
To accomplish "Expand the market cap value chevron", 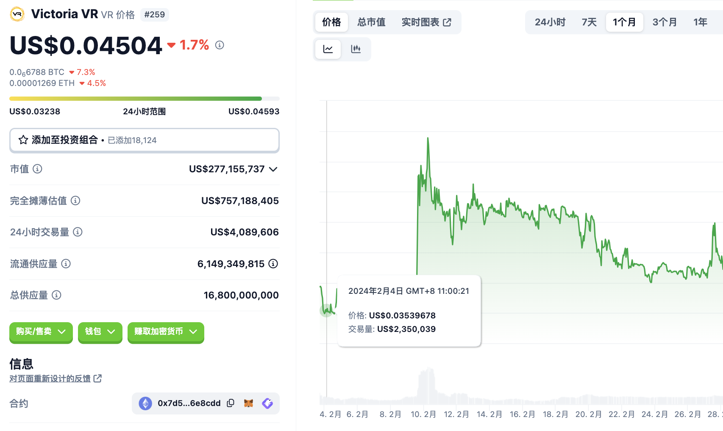I will 273,169.
